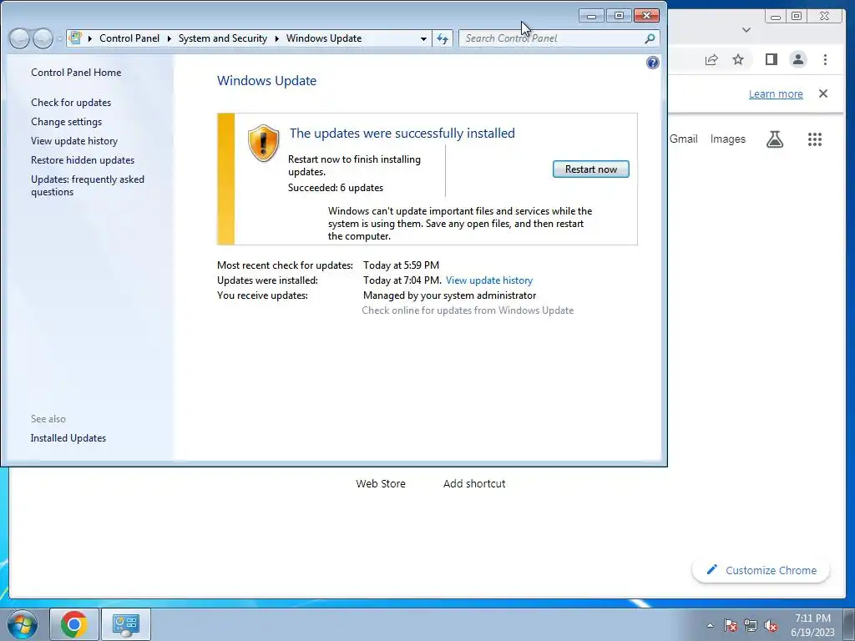
Task: Select View update history in the left sidebar
Action: [74, 140]
